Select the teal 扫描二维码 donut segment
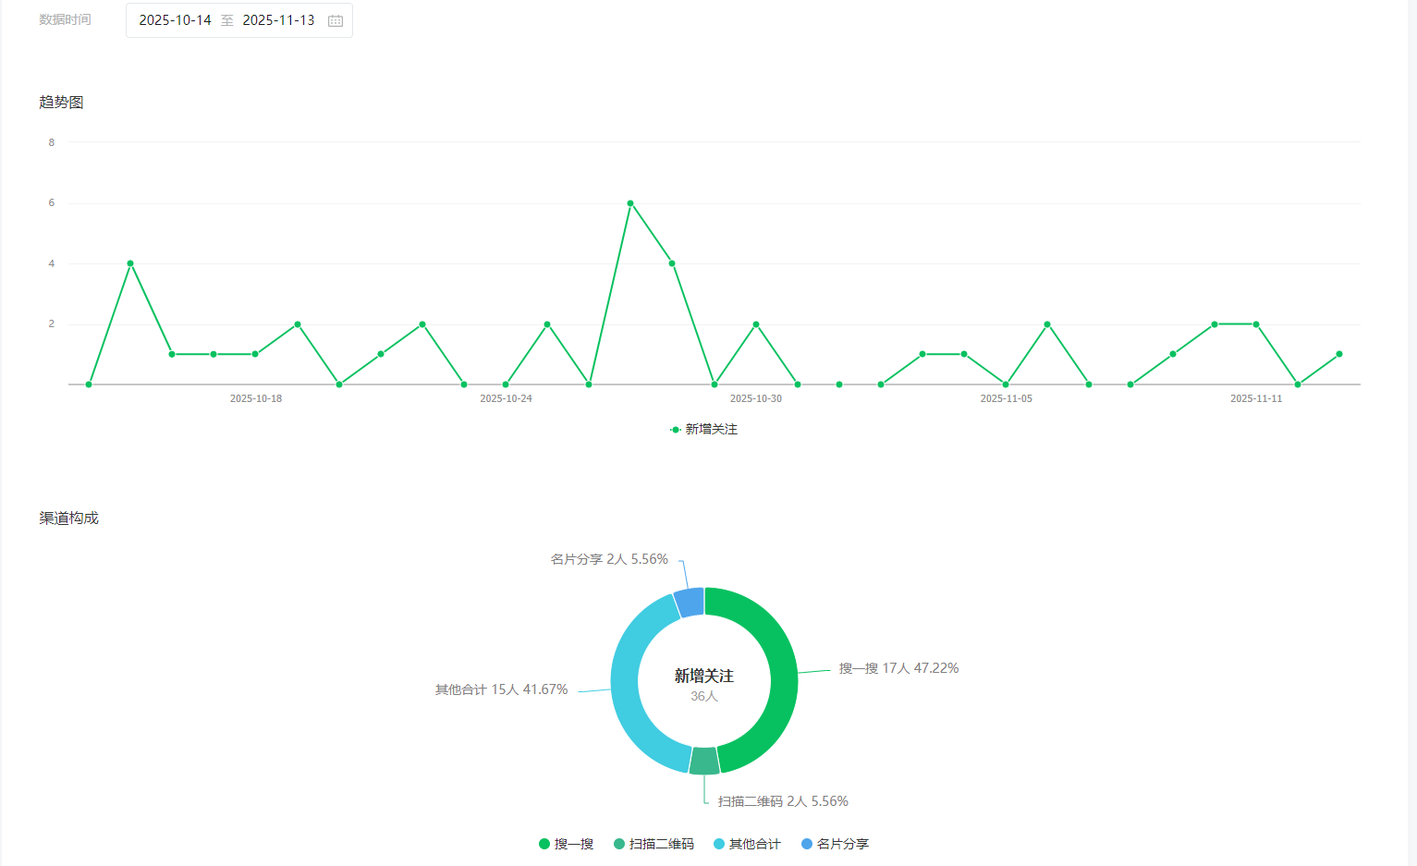This screenshot has width=1417, height=866. tap(704, 761)
